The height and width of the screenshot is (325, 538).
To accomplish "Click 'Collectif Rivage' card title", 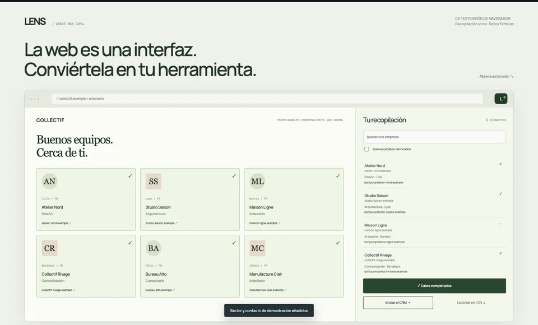I will coord(55,274).
